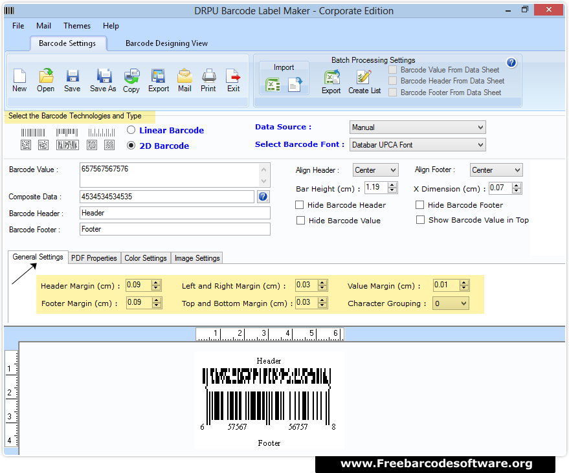Image resolution: width=569 pixels, height=473 pixels.
Task: Open Composite Data help icon
Action: coord(263,197)
